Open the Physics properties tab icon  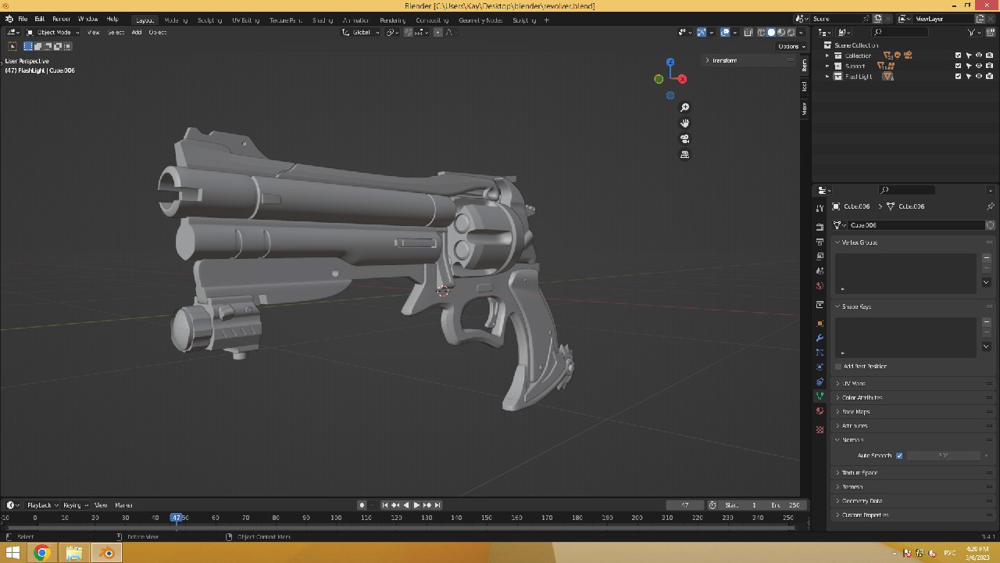point(820,367)
